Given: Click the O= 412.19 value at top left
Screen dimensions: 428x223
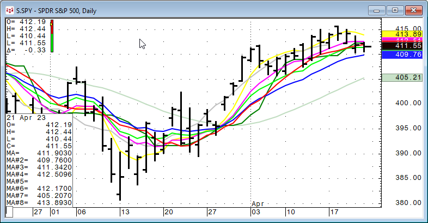Looking at the screenshot, I should pos(26,22).
